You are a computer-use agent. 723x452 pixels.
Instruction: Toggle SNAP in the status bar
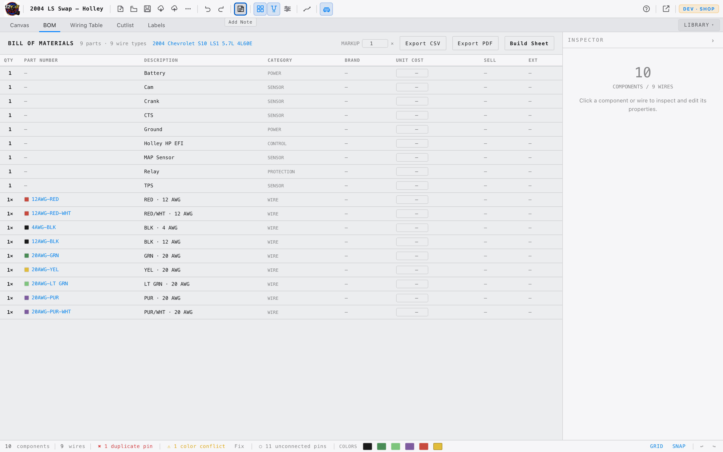tap(679, 446)
